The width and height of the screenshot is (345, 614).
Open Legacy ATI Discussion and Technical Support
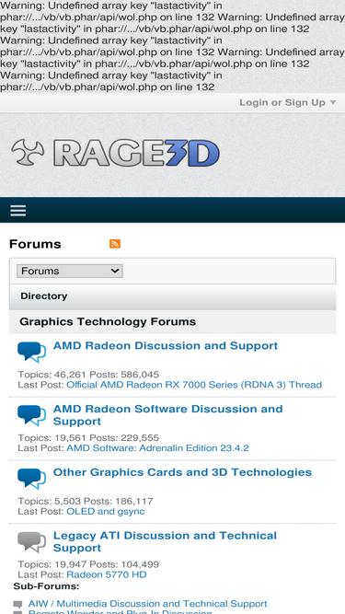[x=165, y=541]
